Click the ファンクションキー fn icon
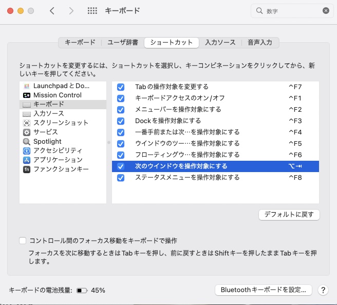The height and width of the screenshot is (305, 337). coord(27,170)
